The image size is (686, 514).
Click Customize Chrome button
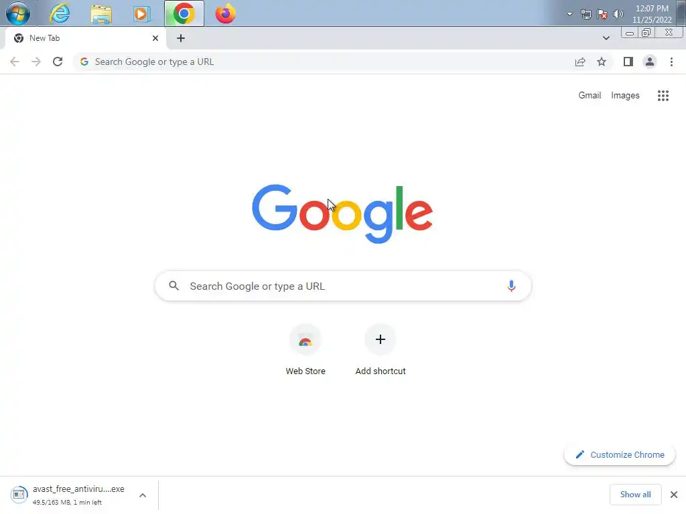(620, 454)
